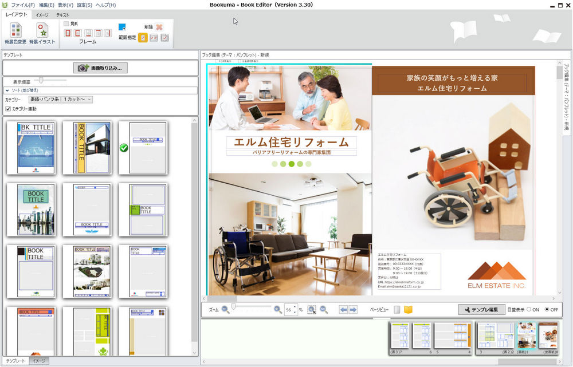The height and width of the screenshot is (367, 573).
Task: Click the fit-to-view magnifier icon
Action: (312, 309)
